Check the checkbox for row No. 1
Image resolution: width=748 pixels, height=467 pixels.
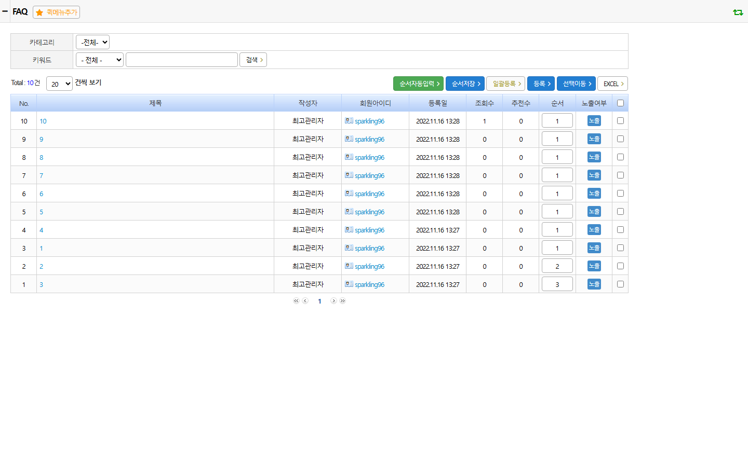620,284
